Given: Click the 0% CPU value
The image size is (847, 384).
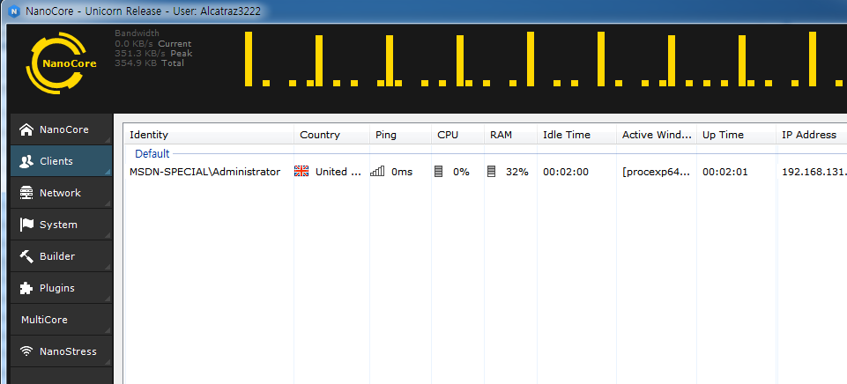Looking at the screenshot, I should (461, 172).
